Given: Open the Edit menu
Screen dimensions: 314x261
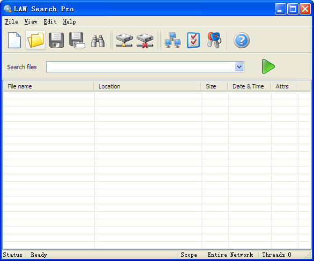Looking at the screenshot, I should 50,21.
